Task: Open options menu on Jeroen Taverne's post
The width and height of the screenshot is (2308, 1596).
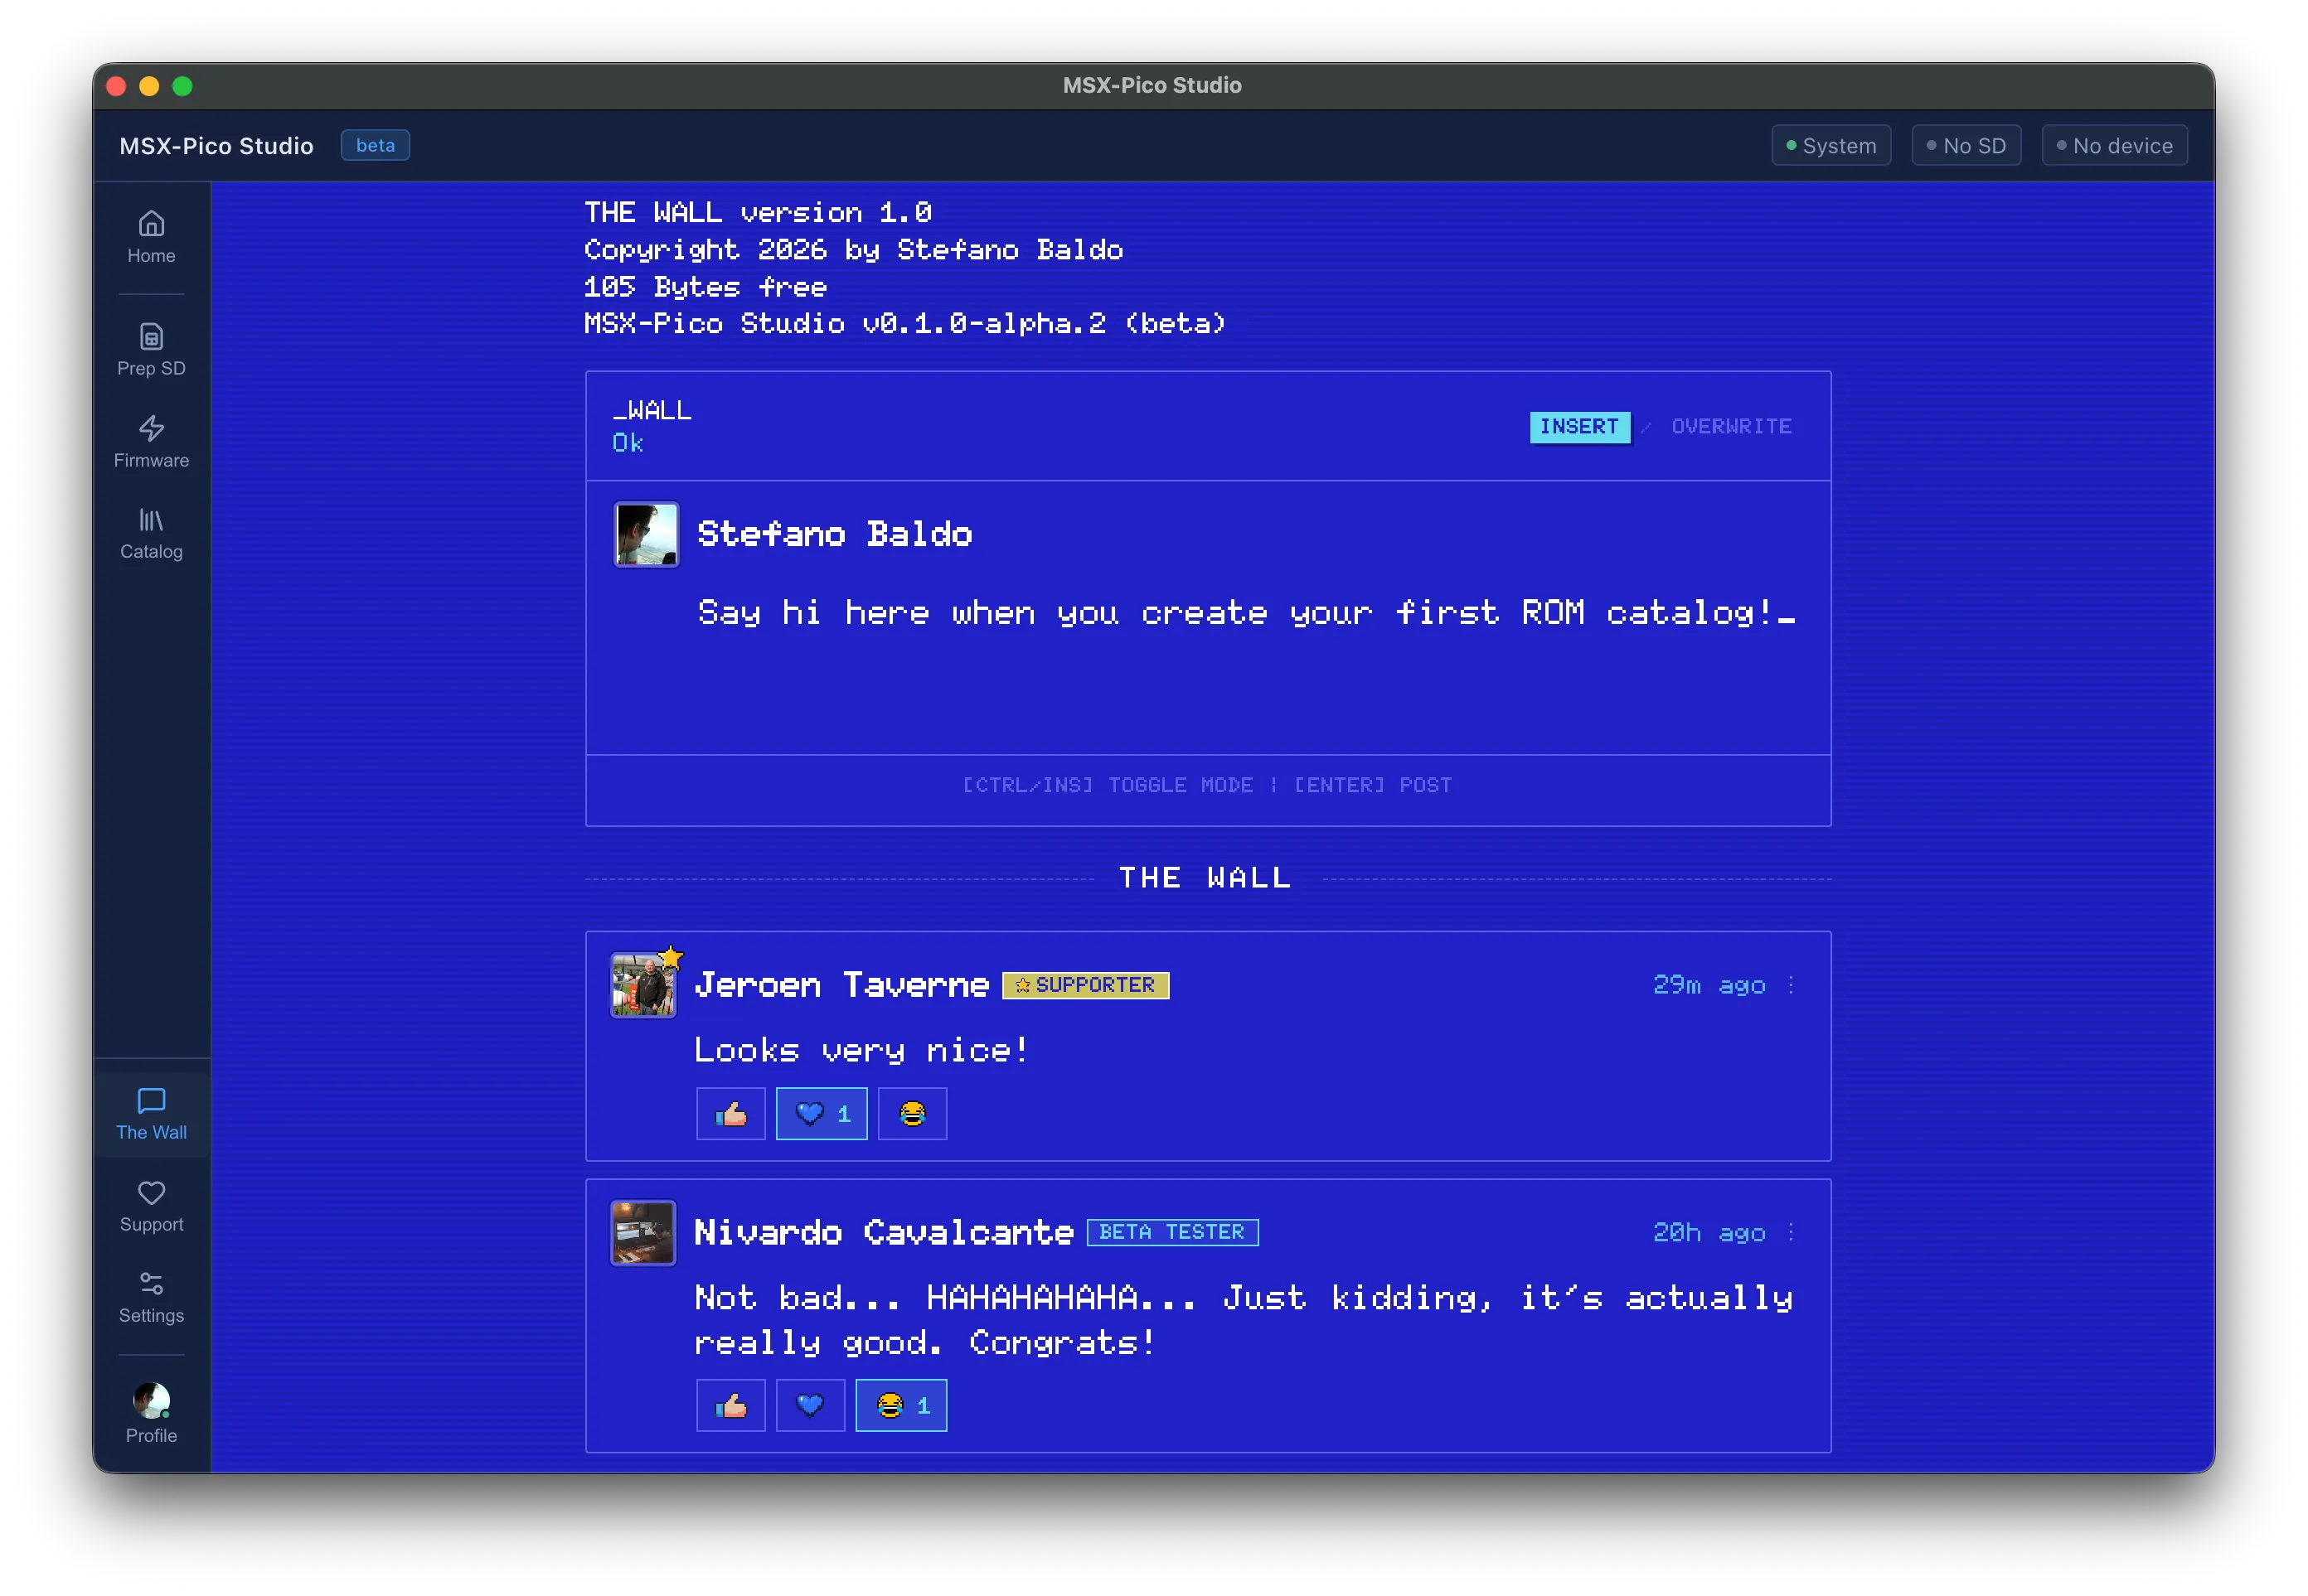Action: [x=1791, y=985]
